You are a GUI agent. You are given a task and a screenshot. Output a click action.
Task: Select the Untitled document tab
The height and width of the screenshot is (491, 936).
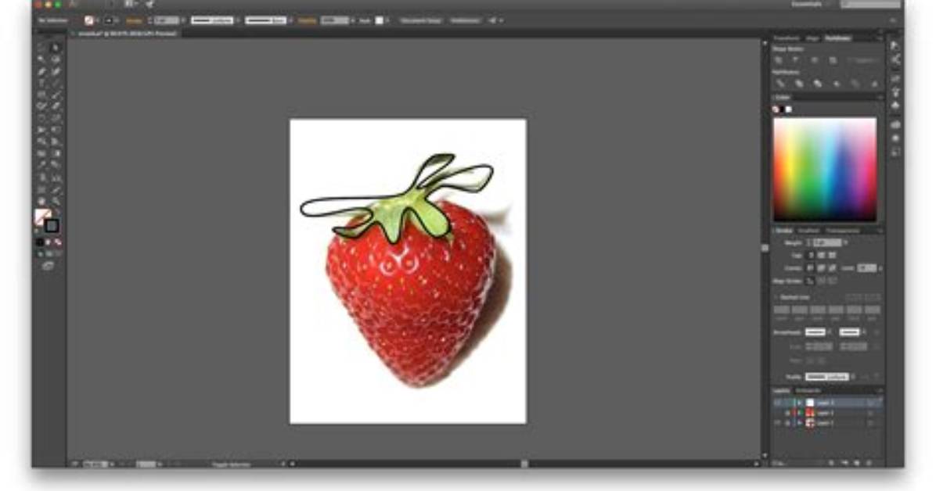[x=127, y=34]
